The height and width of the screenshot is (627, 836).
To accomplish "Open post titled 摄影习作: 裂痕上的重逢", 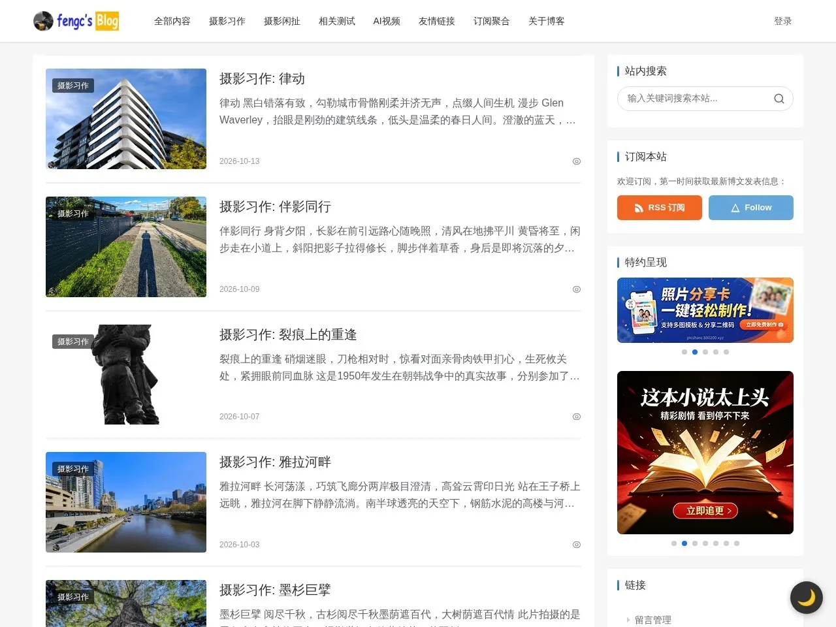I will (289, 335).
